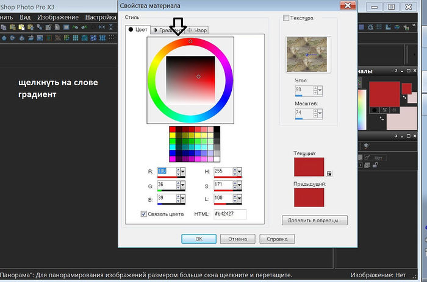Expand the Масштаб scale dropdown arrow

point(320,113)
